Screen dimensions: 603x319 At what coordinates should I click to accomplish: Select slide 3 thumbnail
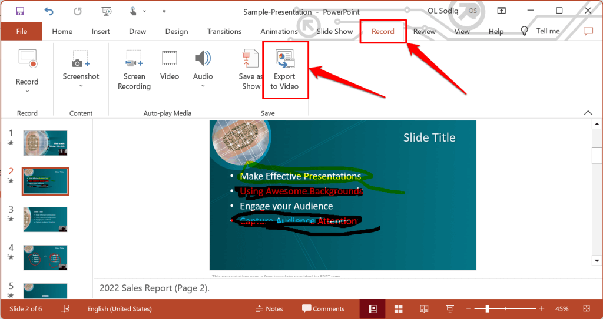click(45, 219)
